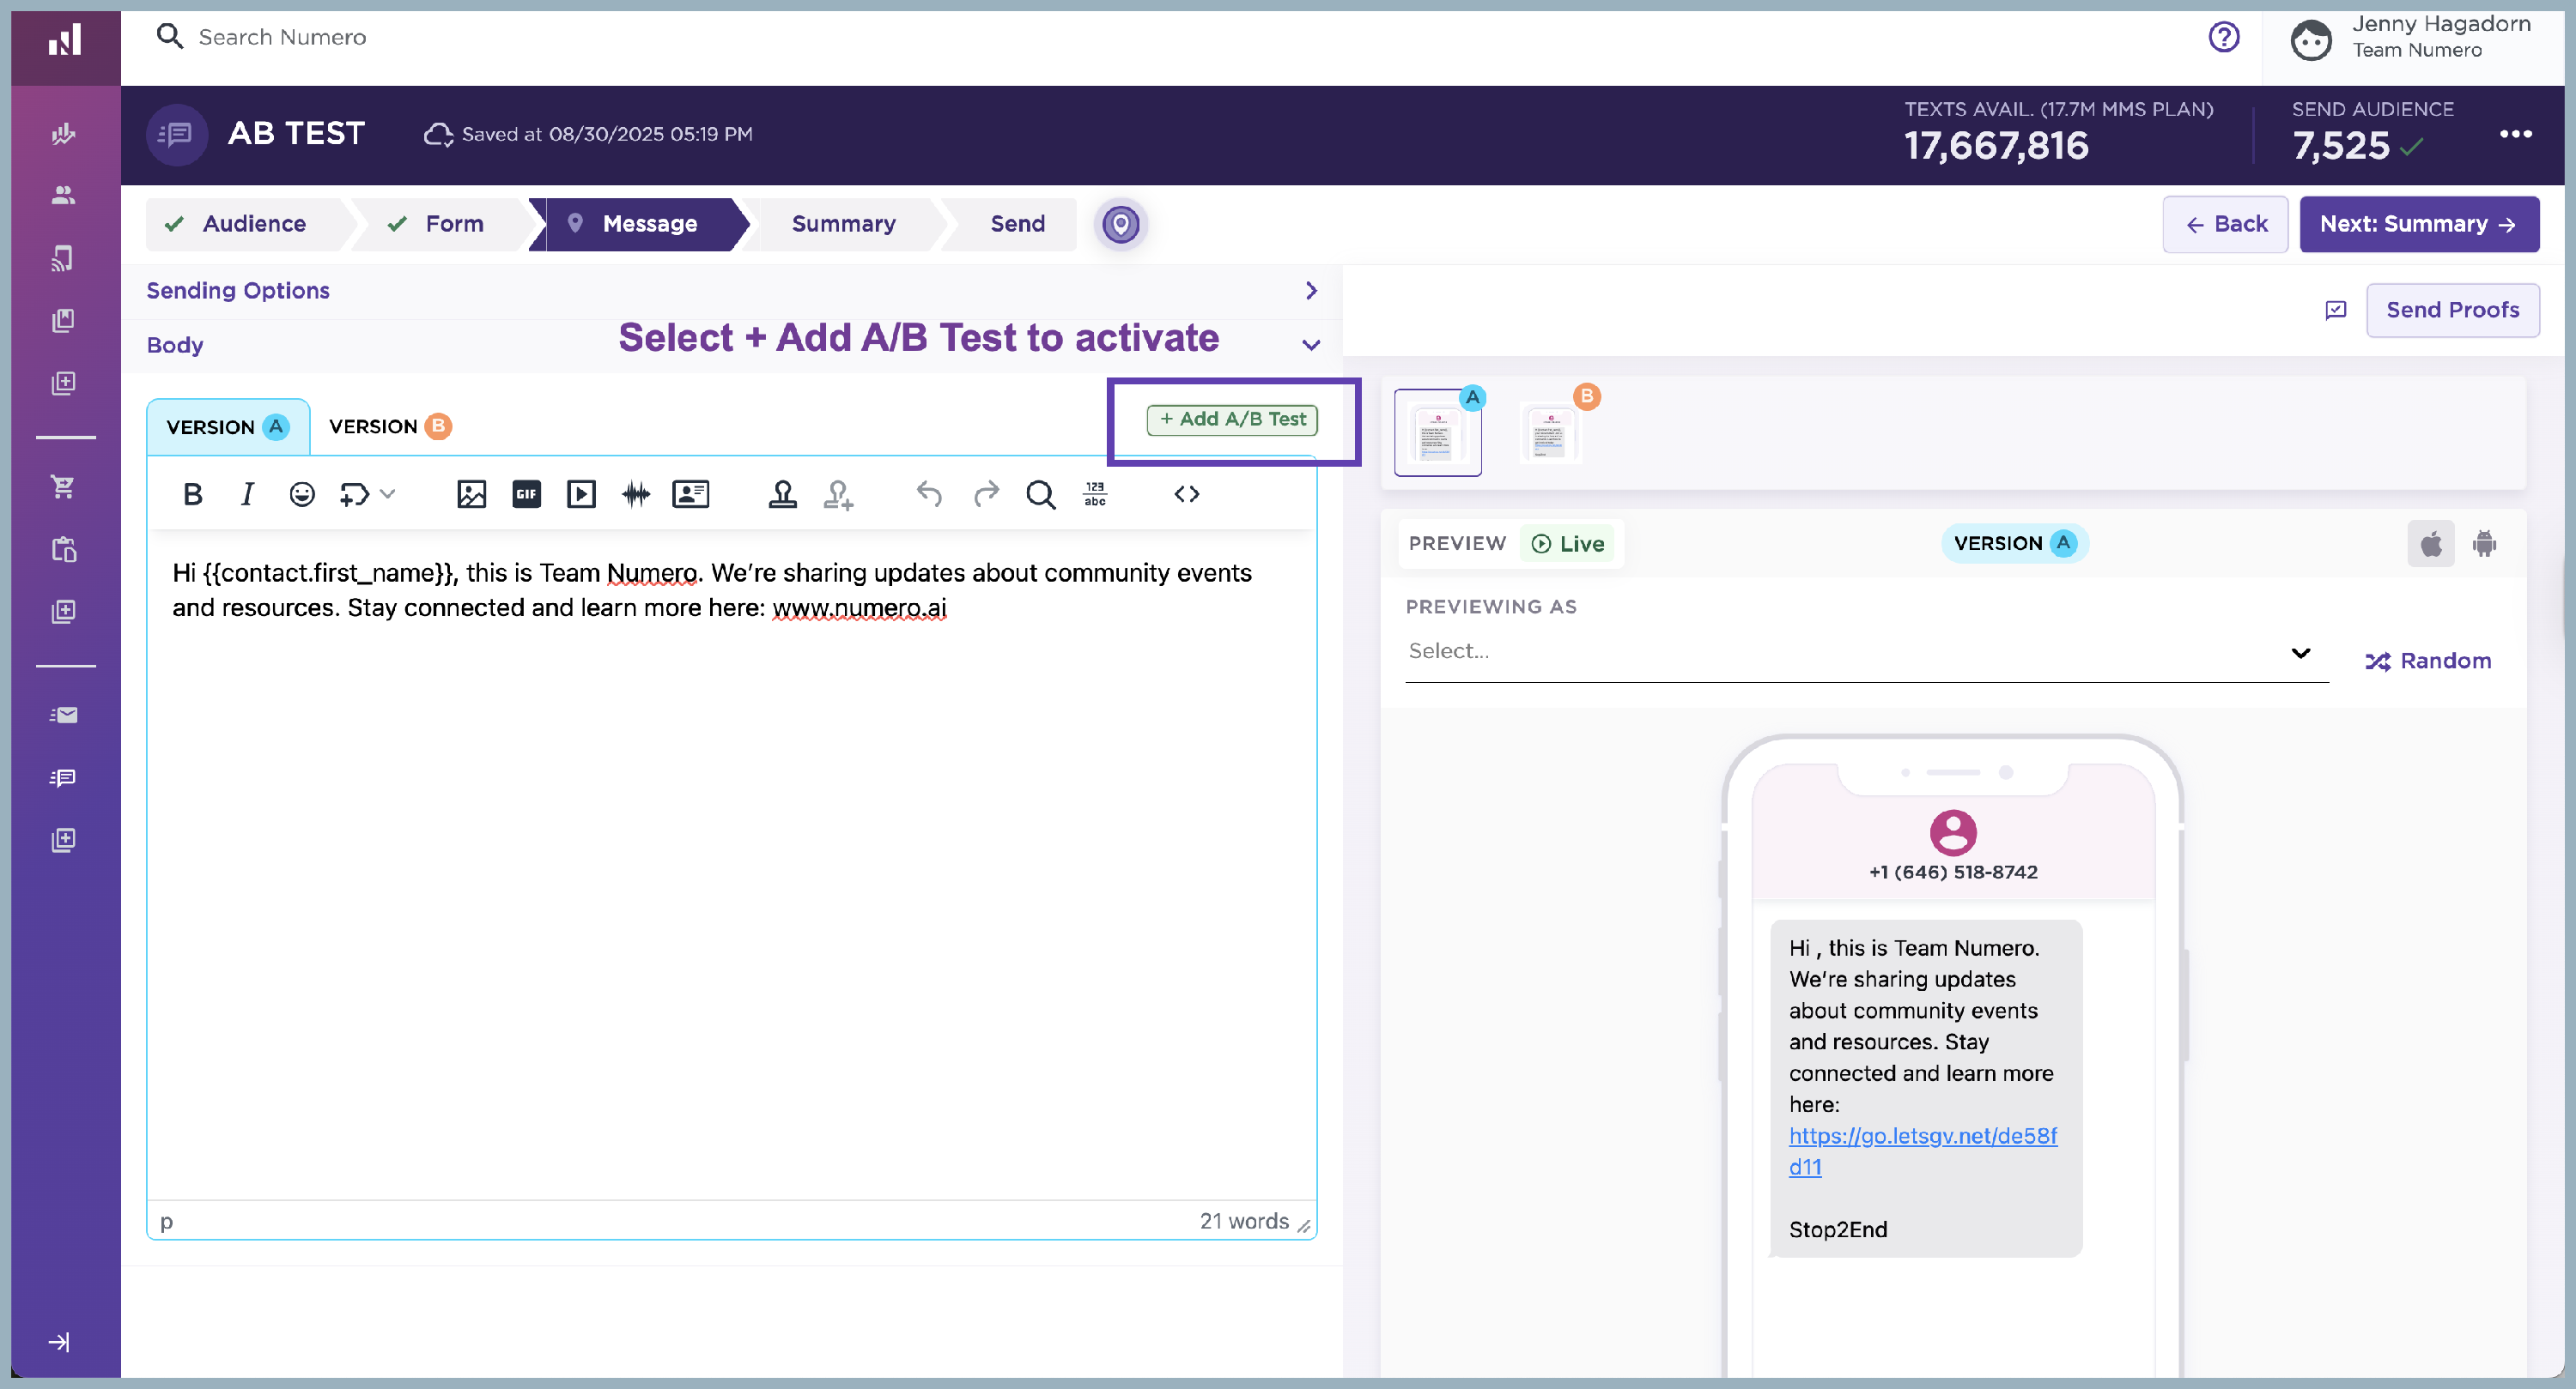This screenshot has height=1389, width=2576.
Task: Go to the Summary step
Action: tap(843, 224)
